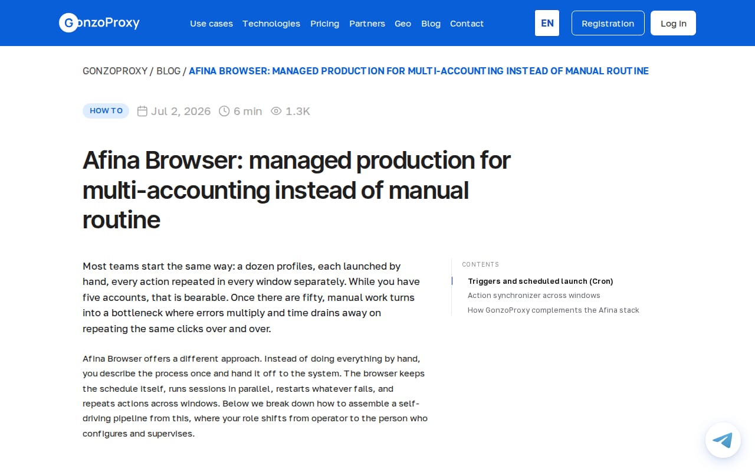Click the clock icon beside 6 min
The height and width of the screenshot is (472, 755).
[224, 111]
